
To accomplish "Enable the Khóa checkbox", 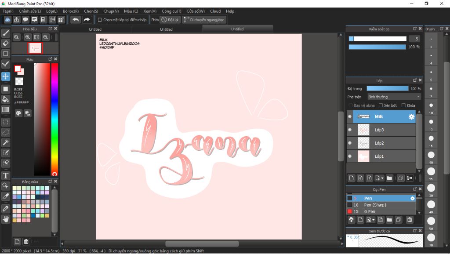I will tap(403, 105).
